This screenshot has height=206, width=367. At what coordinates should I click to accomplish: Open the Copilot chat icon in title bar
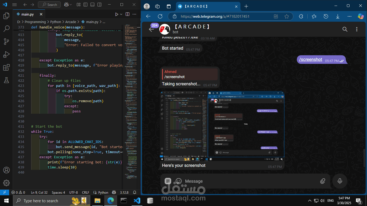coord(66,5)
